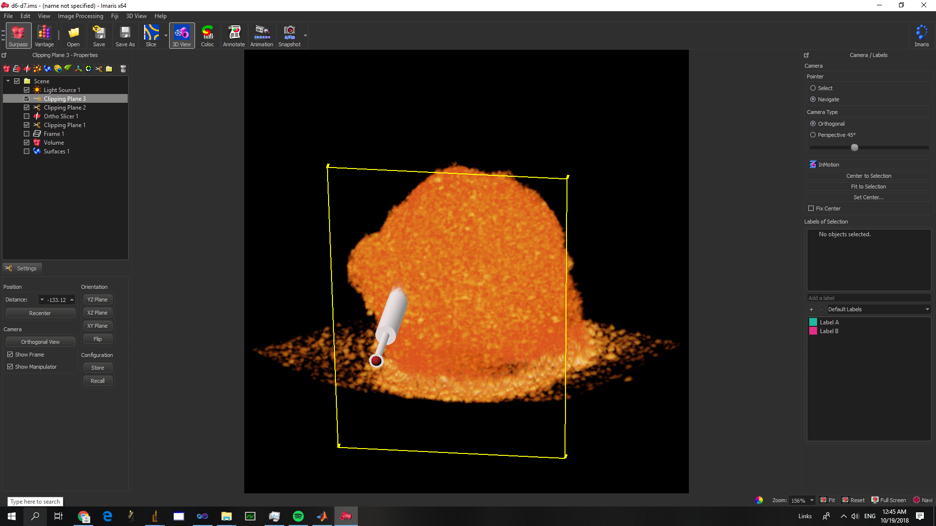Open the Fiji menu
This screenshot has width=936, height=526.
tap(115, 16)
